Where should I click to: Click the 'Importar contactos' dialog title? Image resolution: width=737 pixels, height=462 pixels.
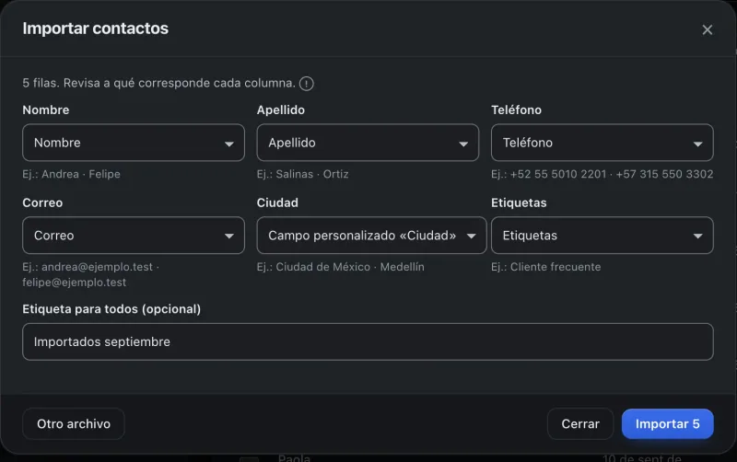click(x=96, y=29)
